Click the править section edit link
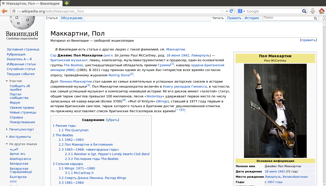This screenshot has height=186, width=326. tap(309, 40)
